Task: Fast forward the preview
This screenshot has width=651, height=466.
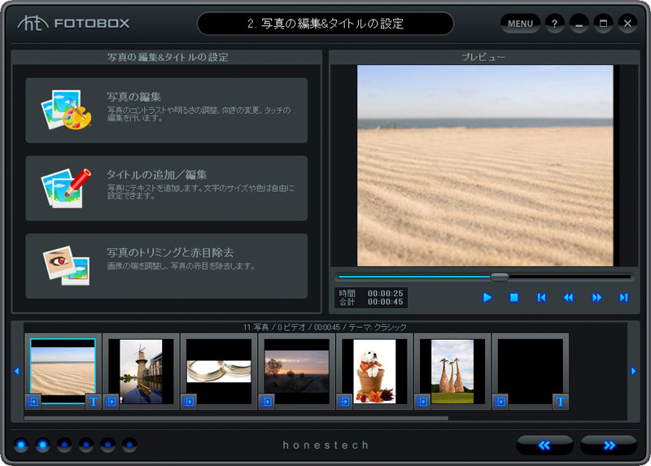Action: tap(596, 298)
